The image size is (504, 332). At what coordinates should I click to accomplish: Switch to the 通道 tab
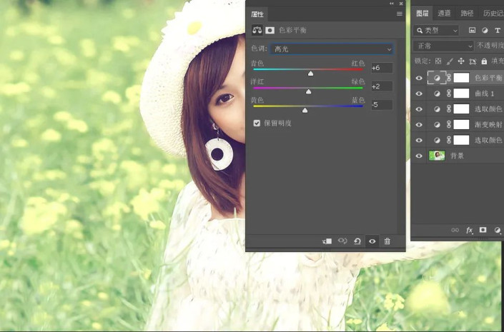(x=444, y=13)
